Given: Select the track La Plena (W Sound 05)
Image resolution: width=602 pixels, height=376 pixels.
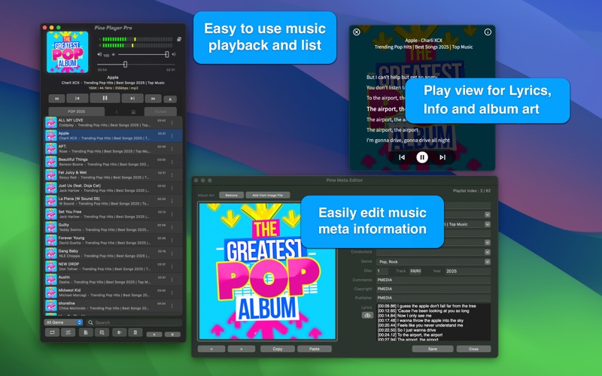Looking at the screenshot, I should [x=114, y=201].
